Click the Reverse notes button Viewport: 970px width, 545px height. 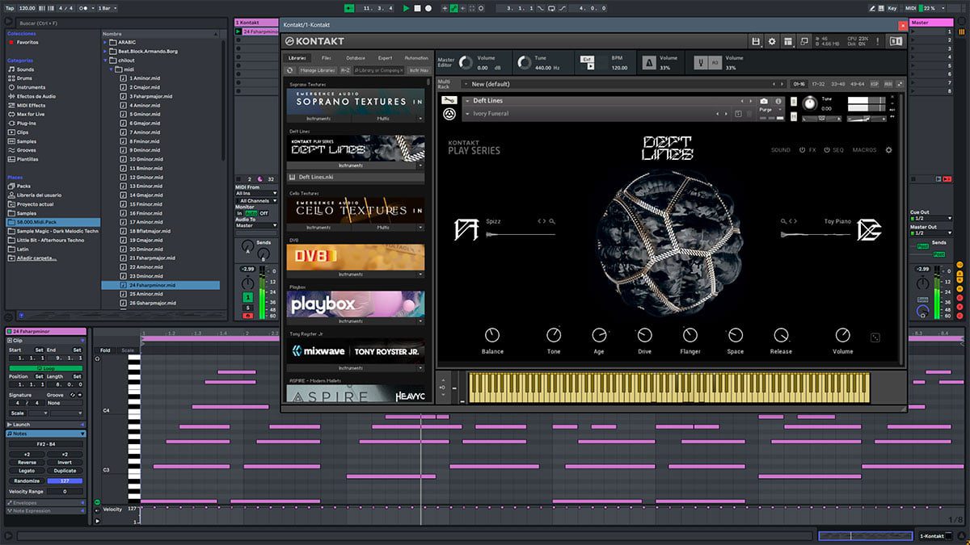[x=27, y=463]
